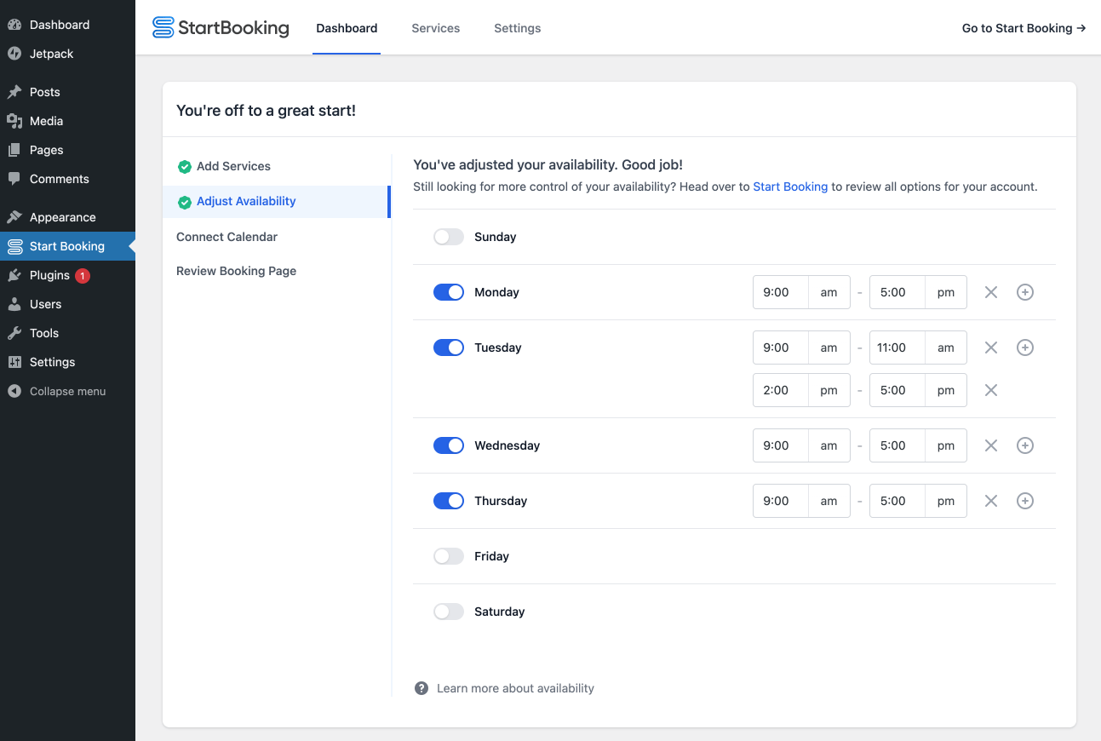The image size is (1101, 741).
Task: Click the Plugins plug icon in sidebar
Action: point(14,275)
